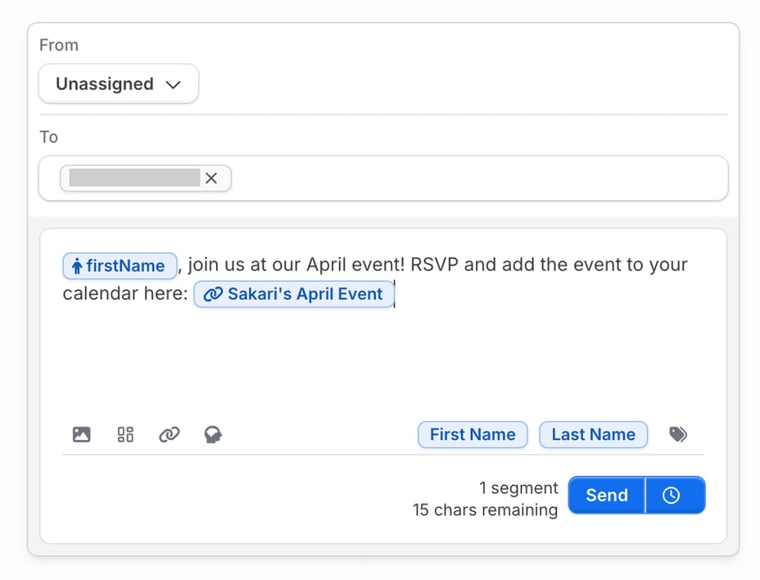This screenshot has width=760, height=580.
Task: Click the chevron next to Unassigned
Action: point(174,84)
